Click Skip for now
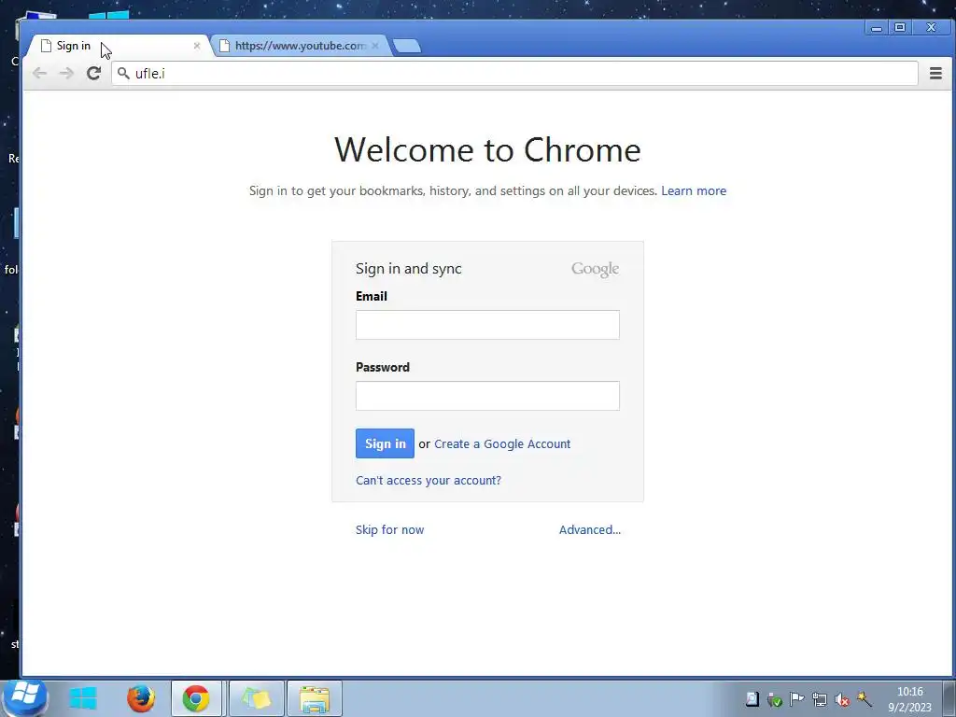This screenshot has height=717, width=956. (389, 530)
